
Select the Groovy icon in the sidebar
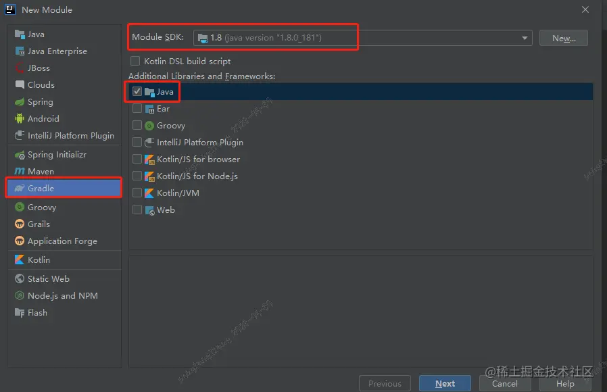(x=20, y=207)
